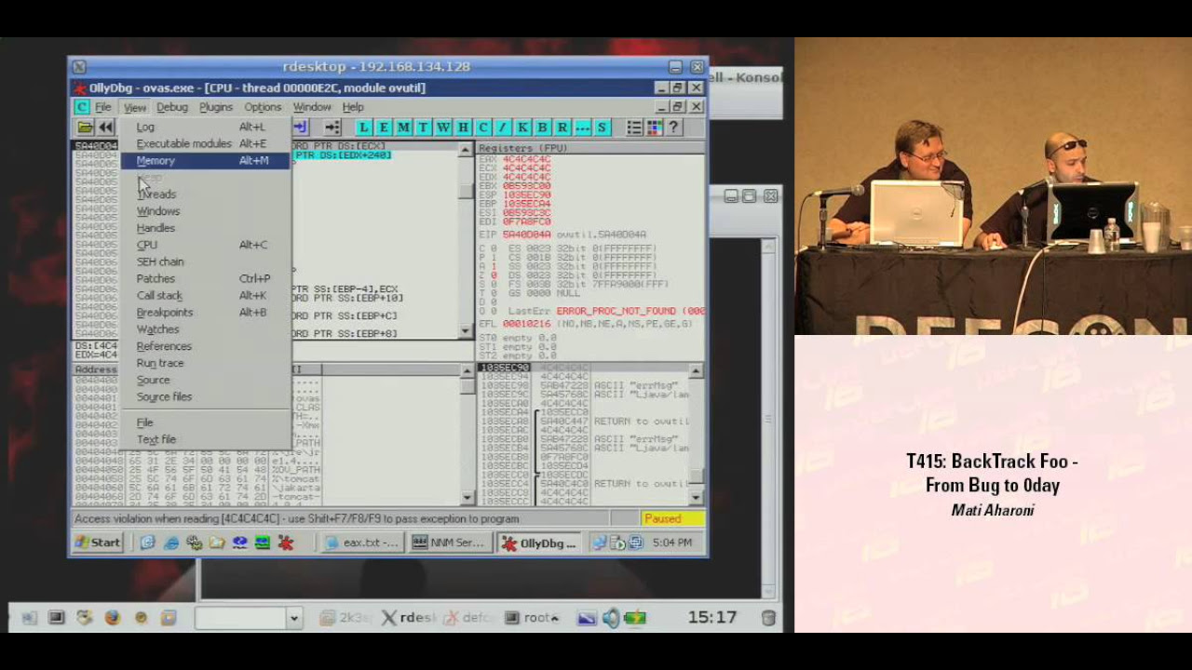Screen dimensions: 1192x670
Task: Click the OllyDbg taskbar button
Action: 539,543
